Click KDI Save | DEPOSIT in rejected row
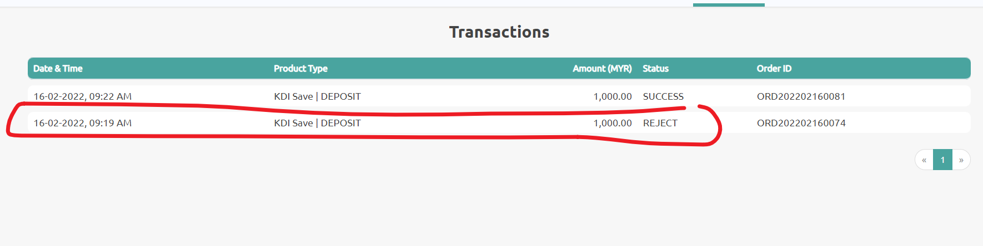The width and height of the screenshot is (983, 246). 317,123
